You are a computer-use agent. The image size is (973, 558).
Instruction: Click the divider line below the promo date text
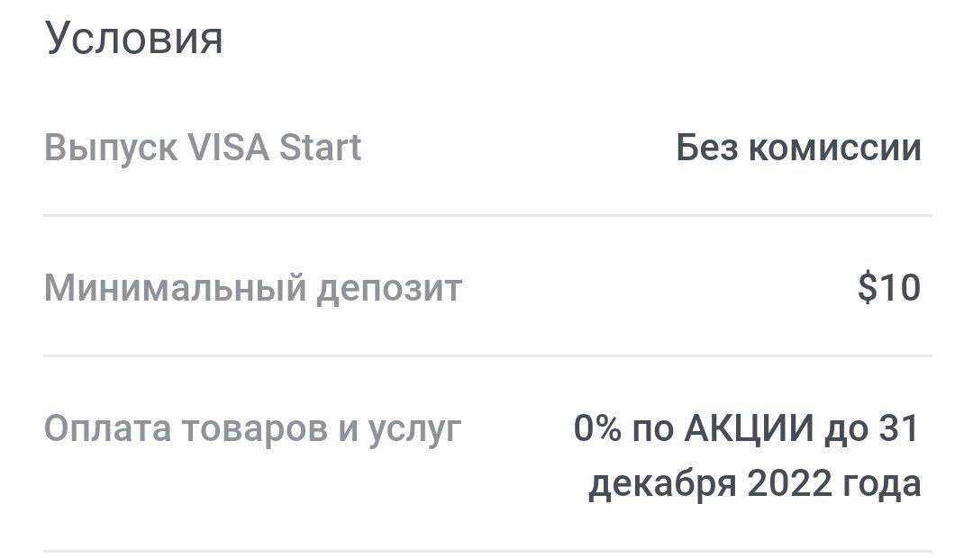point(486,551)
